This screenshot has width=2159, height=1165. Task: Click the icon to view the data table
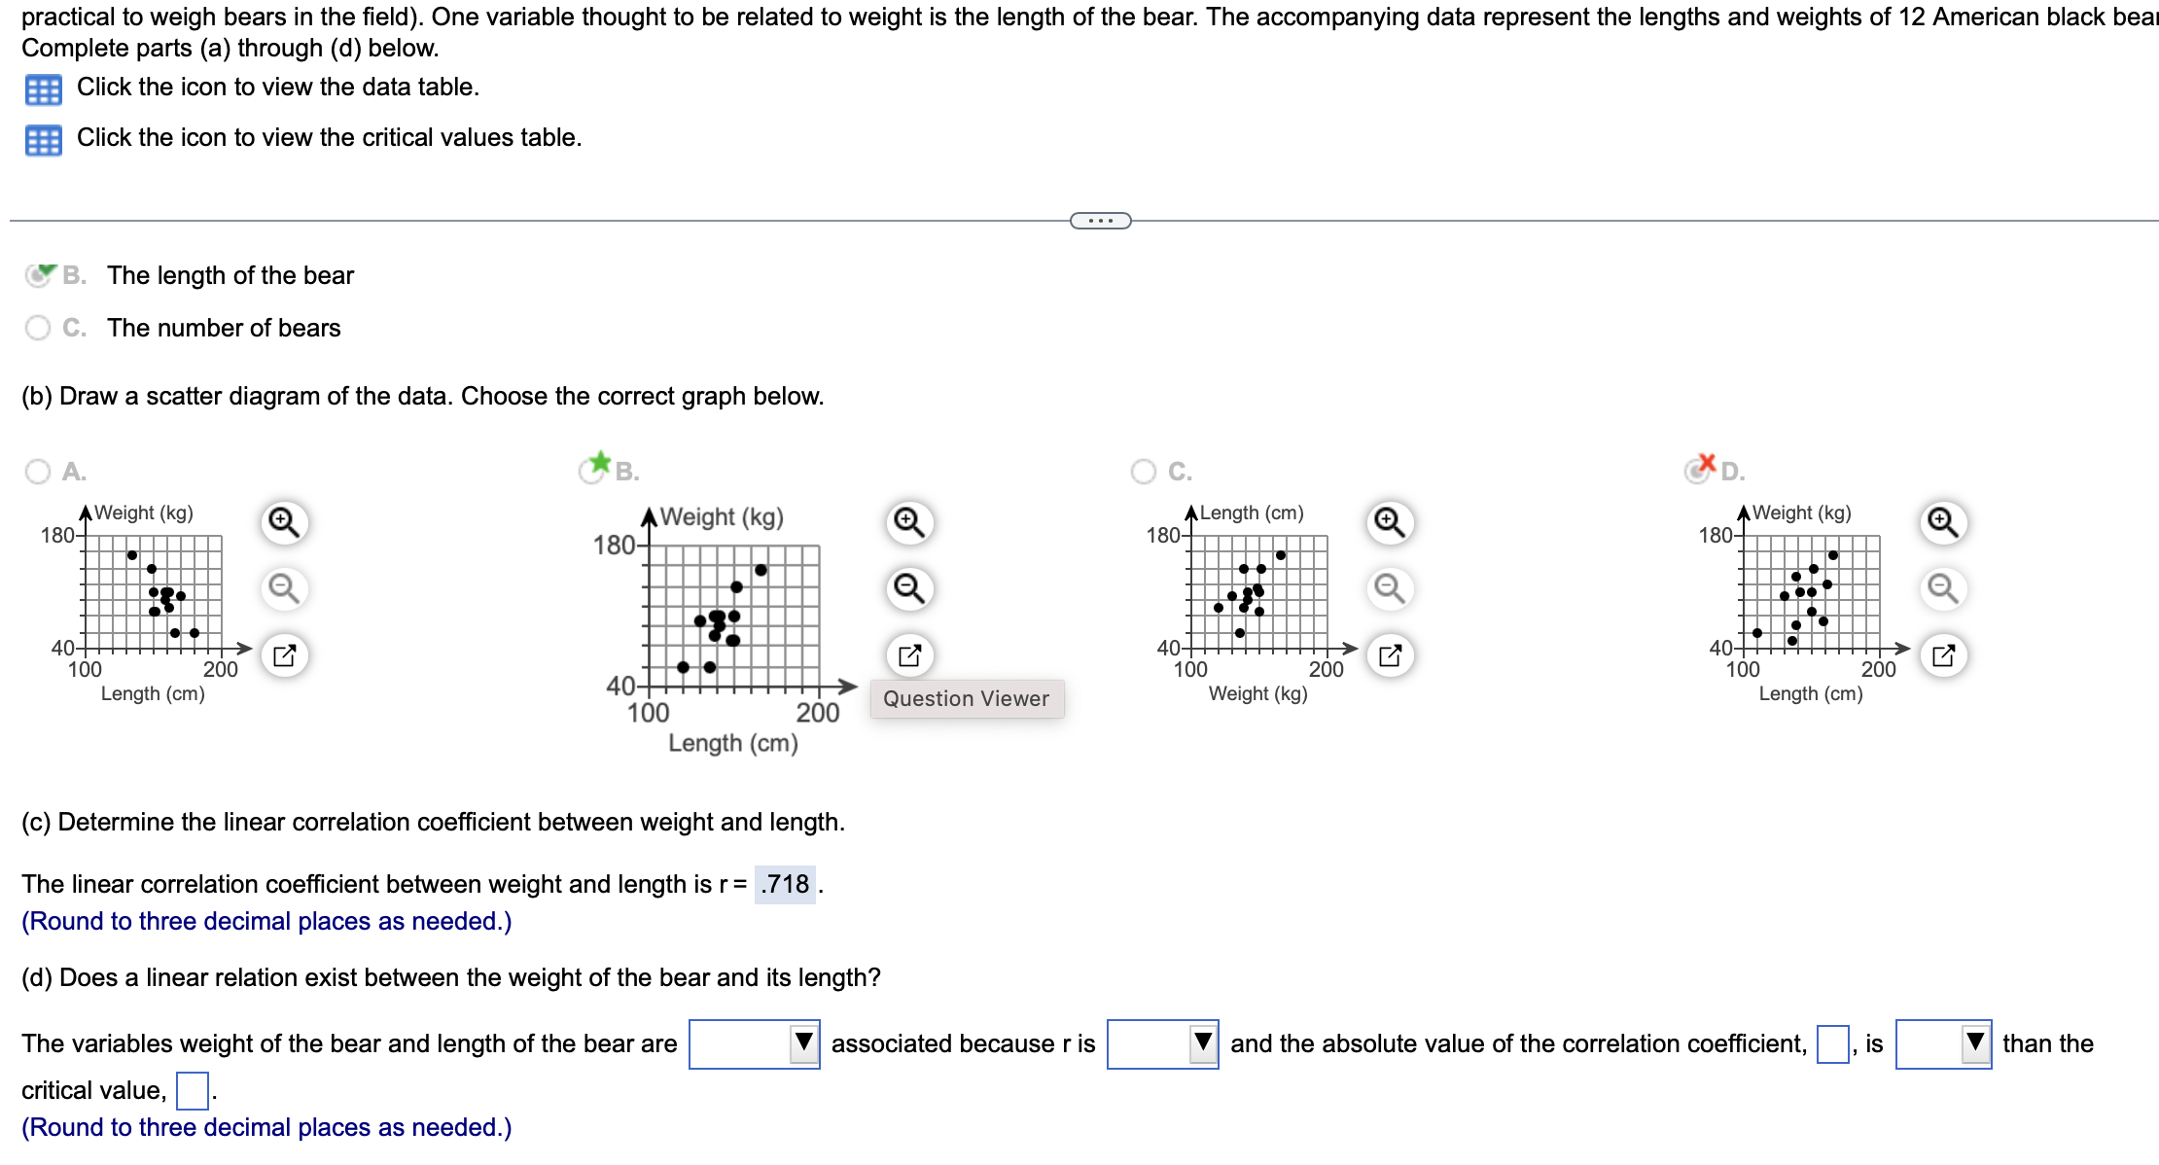pos(43,88)
